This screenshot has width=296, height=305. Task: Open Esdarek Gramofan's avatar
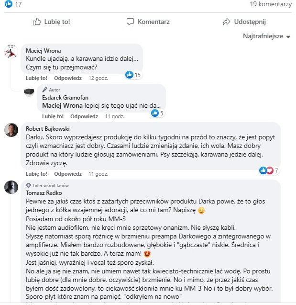(x=29, y=91)
